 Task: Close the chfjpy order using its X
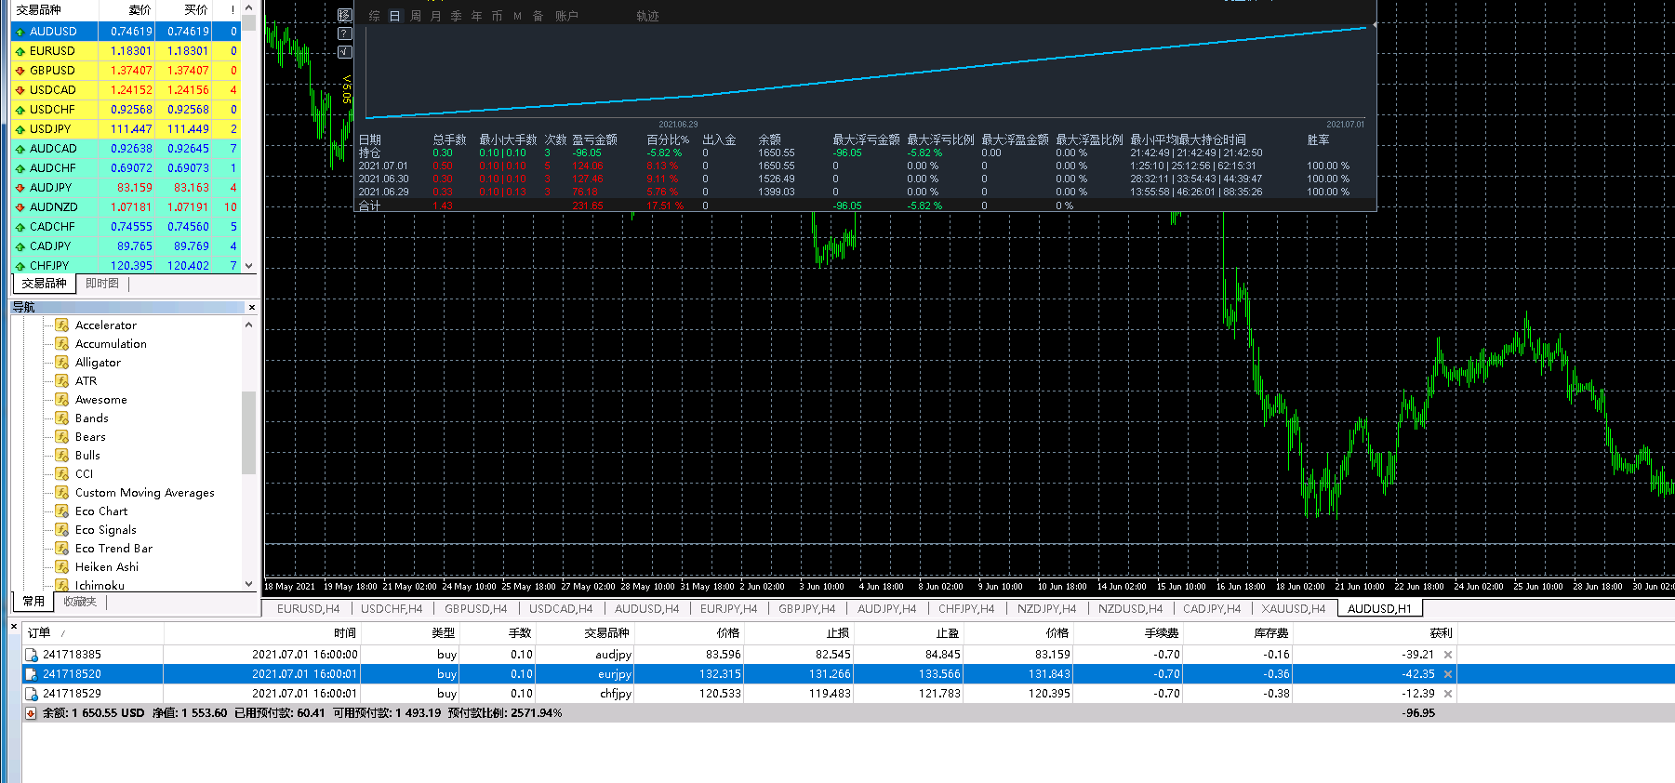pos(1448,694)
